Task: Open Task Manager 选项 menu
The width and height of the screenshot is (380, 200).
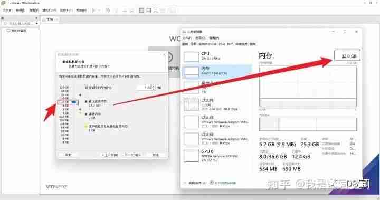Action: click(201, 38)
